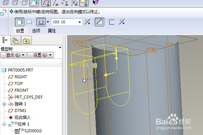Open the depth value combo dropdown
The height and width of the screenshot is (135, 203).
[80, 22]
